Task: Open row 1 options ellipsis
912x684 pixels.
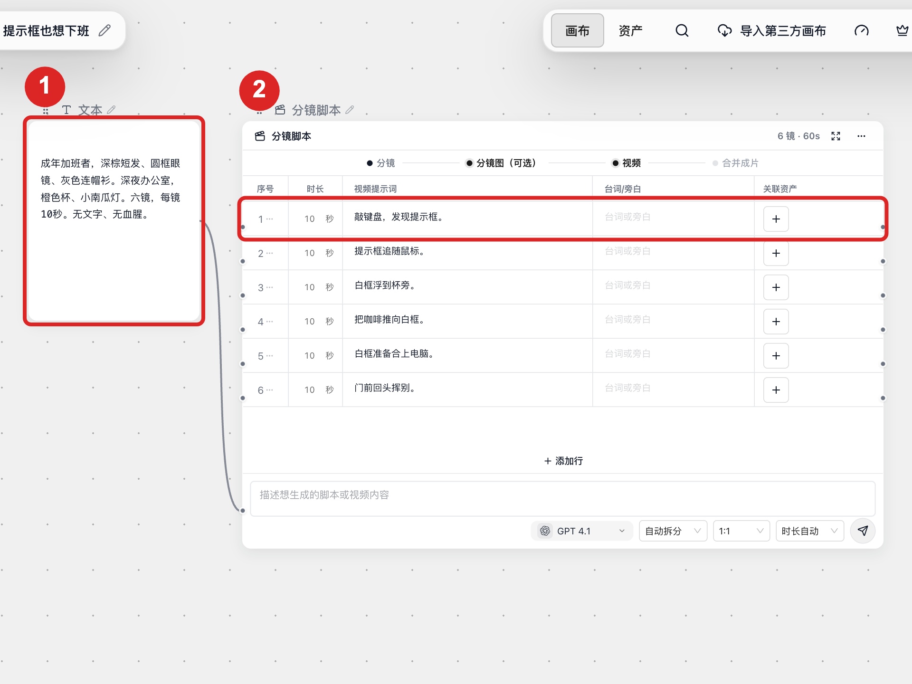Action: pos(270,219)
